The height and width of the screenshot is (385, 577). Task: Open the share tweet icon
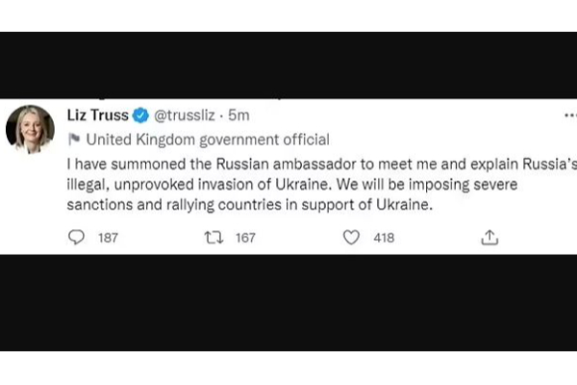tap(489, 238)
